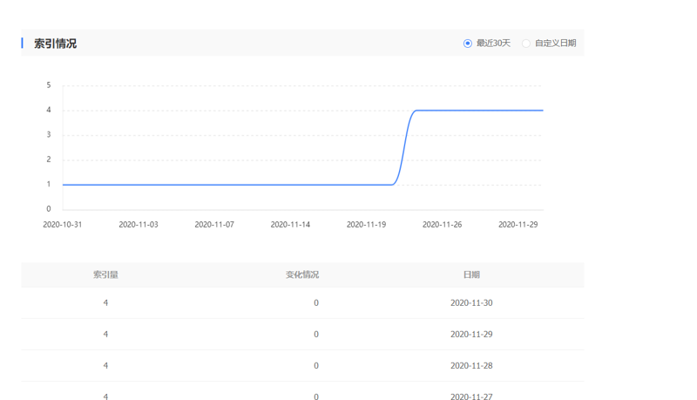This screenshot has height=400, width=697.
Task: Click the 2020-11-14 x-axis label
Action: tap(290, 225)
